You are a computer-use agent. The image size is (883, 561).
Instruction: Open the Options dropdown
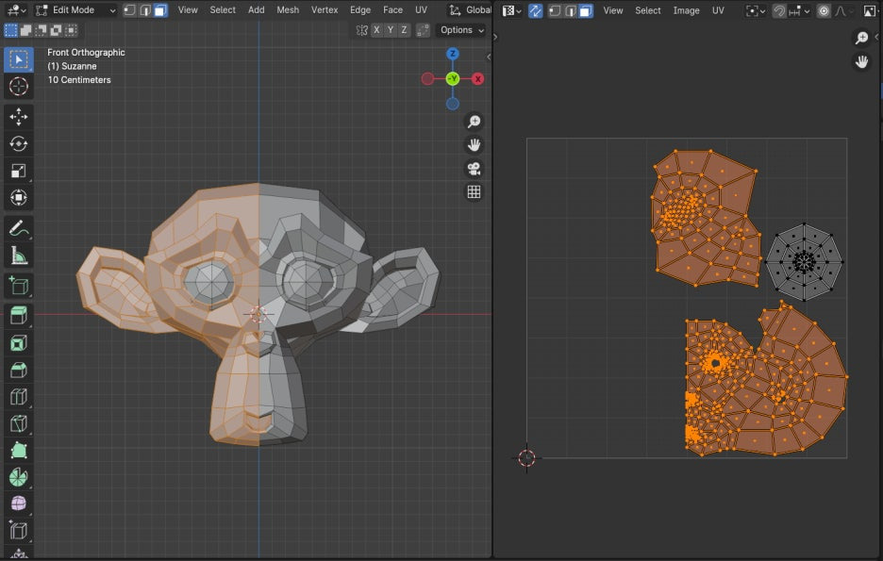[x=461, y=30]
